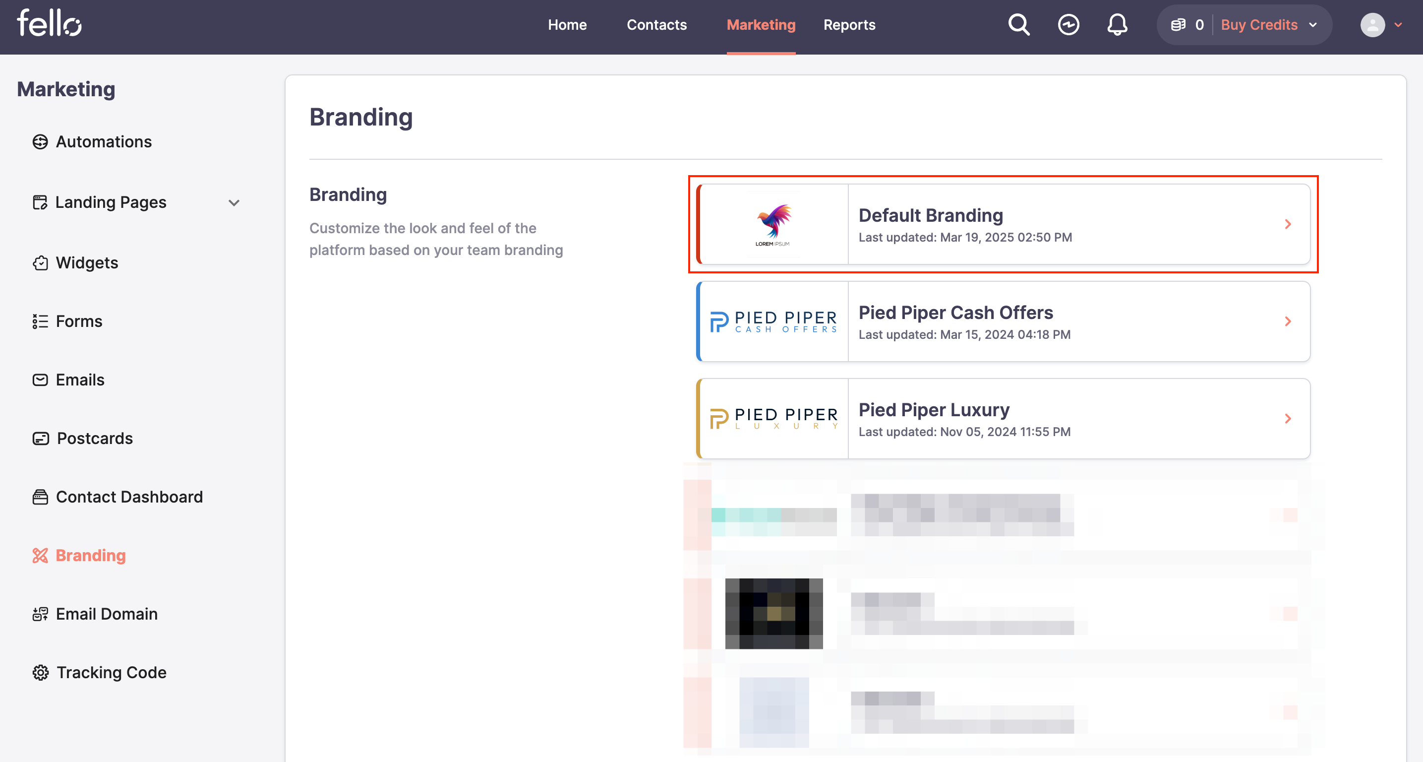1423x762 pixels.
Task: Click the Emails envelope icon
Action: coord(40,380)
